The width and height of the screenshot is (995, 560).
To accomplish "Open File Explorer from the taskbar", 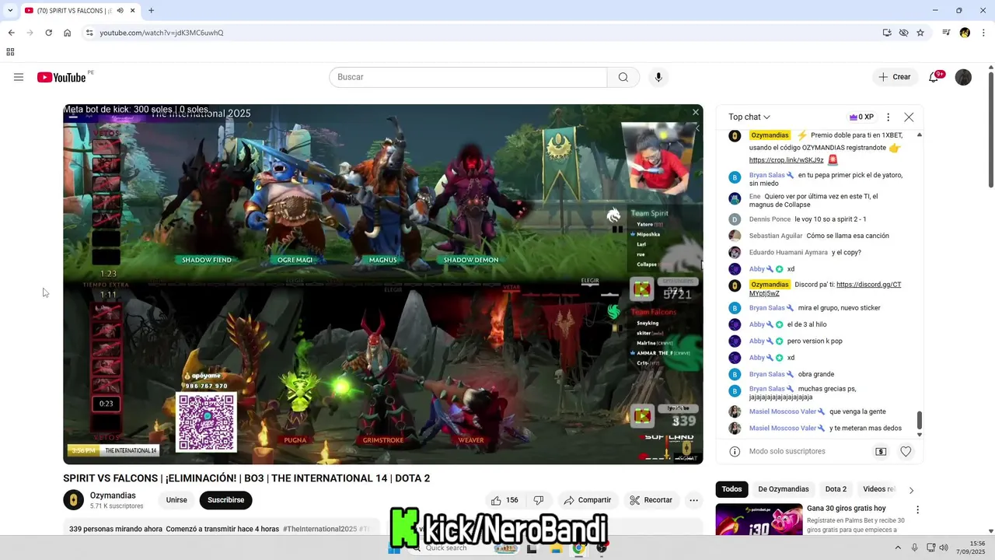I will pos(557,548).
